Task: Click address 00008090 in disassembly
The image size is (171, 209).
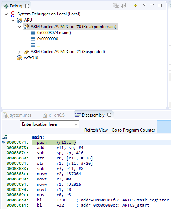Action: 17,179
